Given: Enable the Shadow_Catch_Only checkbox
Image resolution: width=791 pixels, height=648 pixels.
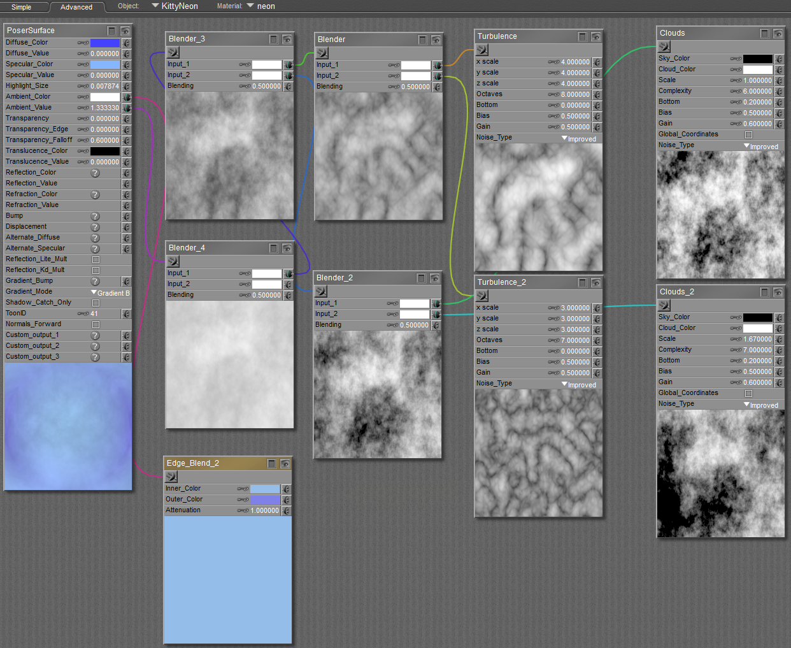Looking at the screenshot, I should click(x=96, y=303).
